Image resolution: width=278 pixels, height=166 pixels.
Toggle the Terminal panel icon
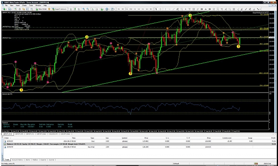point(28,9)
